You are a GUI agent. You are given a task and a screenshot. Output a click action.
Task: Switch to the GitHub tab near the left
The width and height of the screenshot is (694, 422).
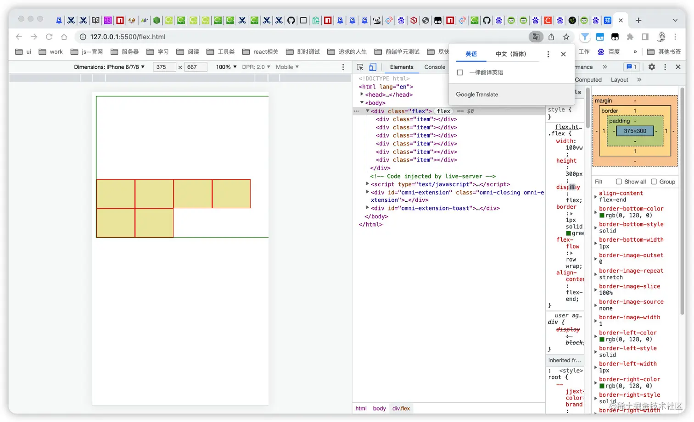[291, 20]
